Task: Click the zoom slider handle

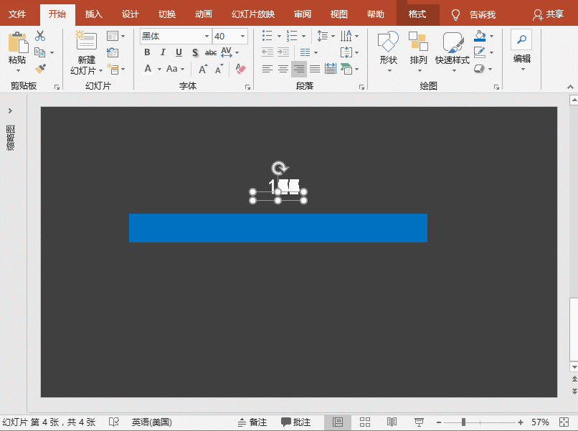Action: point(463,422)
